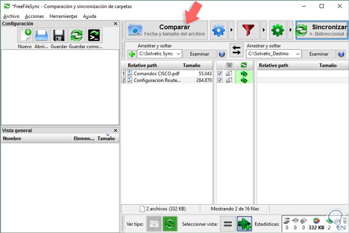Toggle showing equal files view button
This screenshot has width=349, height=233.
tap(228, 224)
